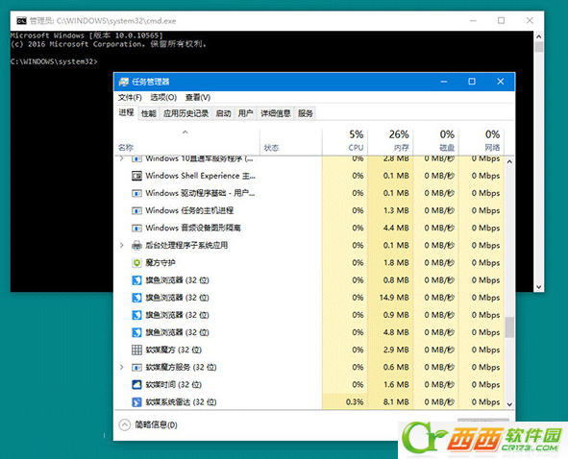Open the 文件(F) menu

130,97
